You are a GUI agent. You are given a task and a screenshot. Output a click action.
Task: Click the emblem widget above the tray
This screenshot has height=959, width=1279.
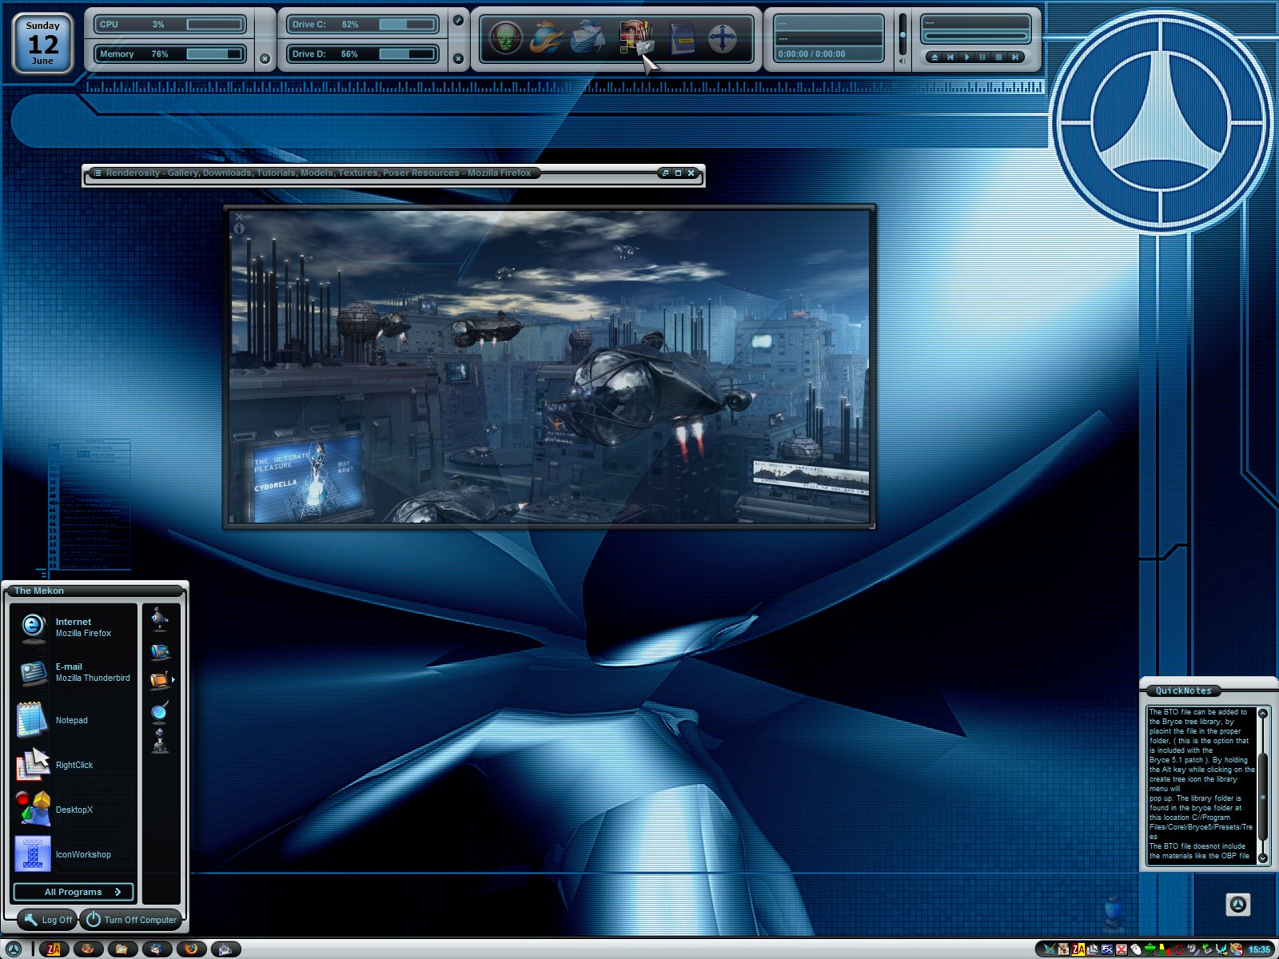click(1237, 905)
